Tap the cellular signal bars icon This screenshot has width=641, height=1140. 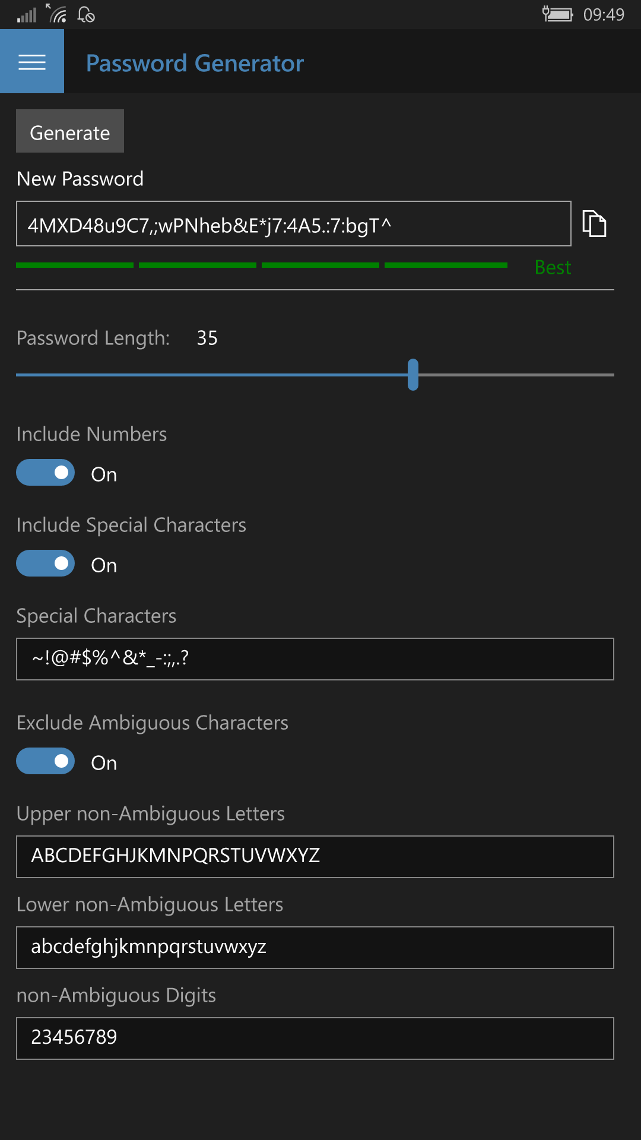click(27, 14)
